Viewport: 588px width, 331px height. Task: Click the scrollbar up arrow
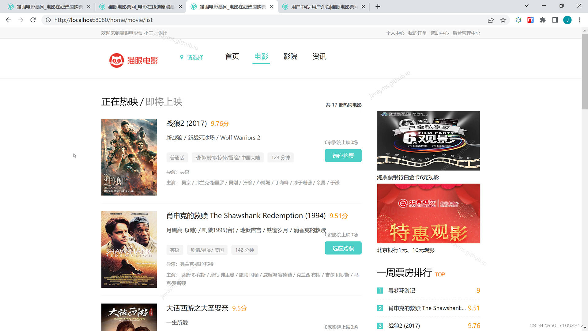585,30
